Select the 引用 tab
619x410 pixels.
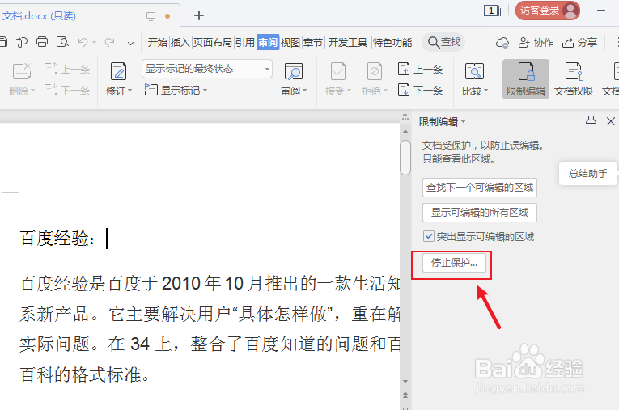[244, 42]
